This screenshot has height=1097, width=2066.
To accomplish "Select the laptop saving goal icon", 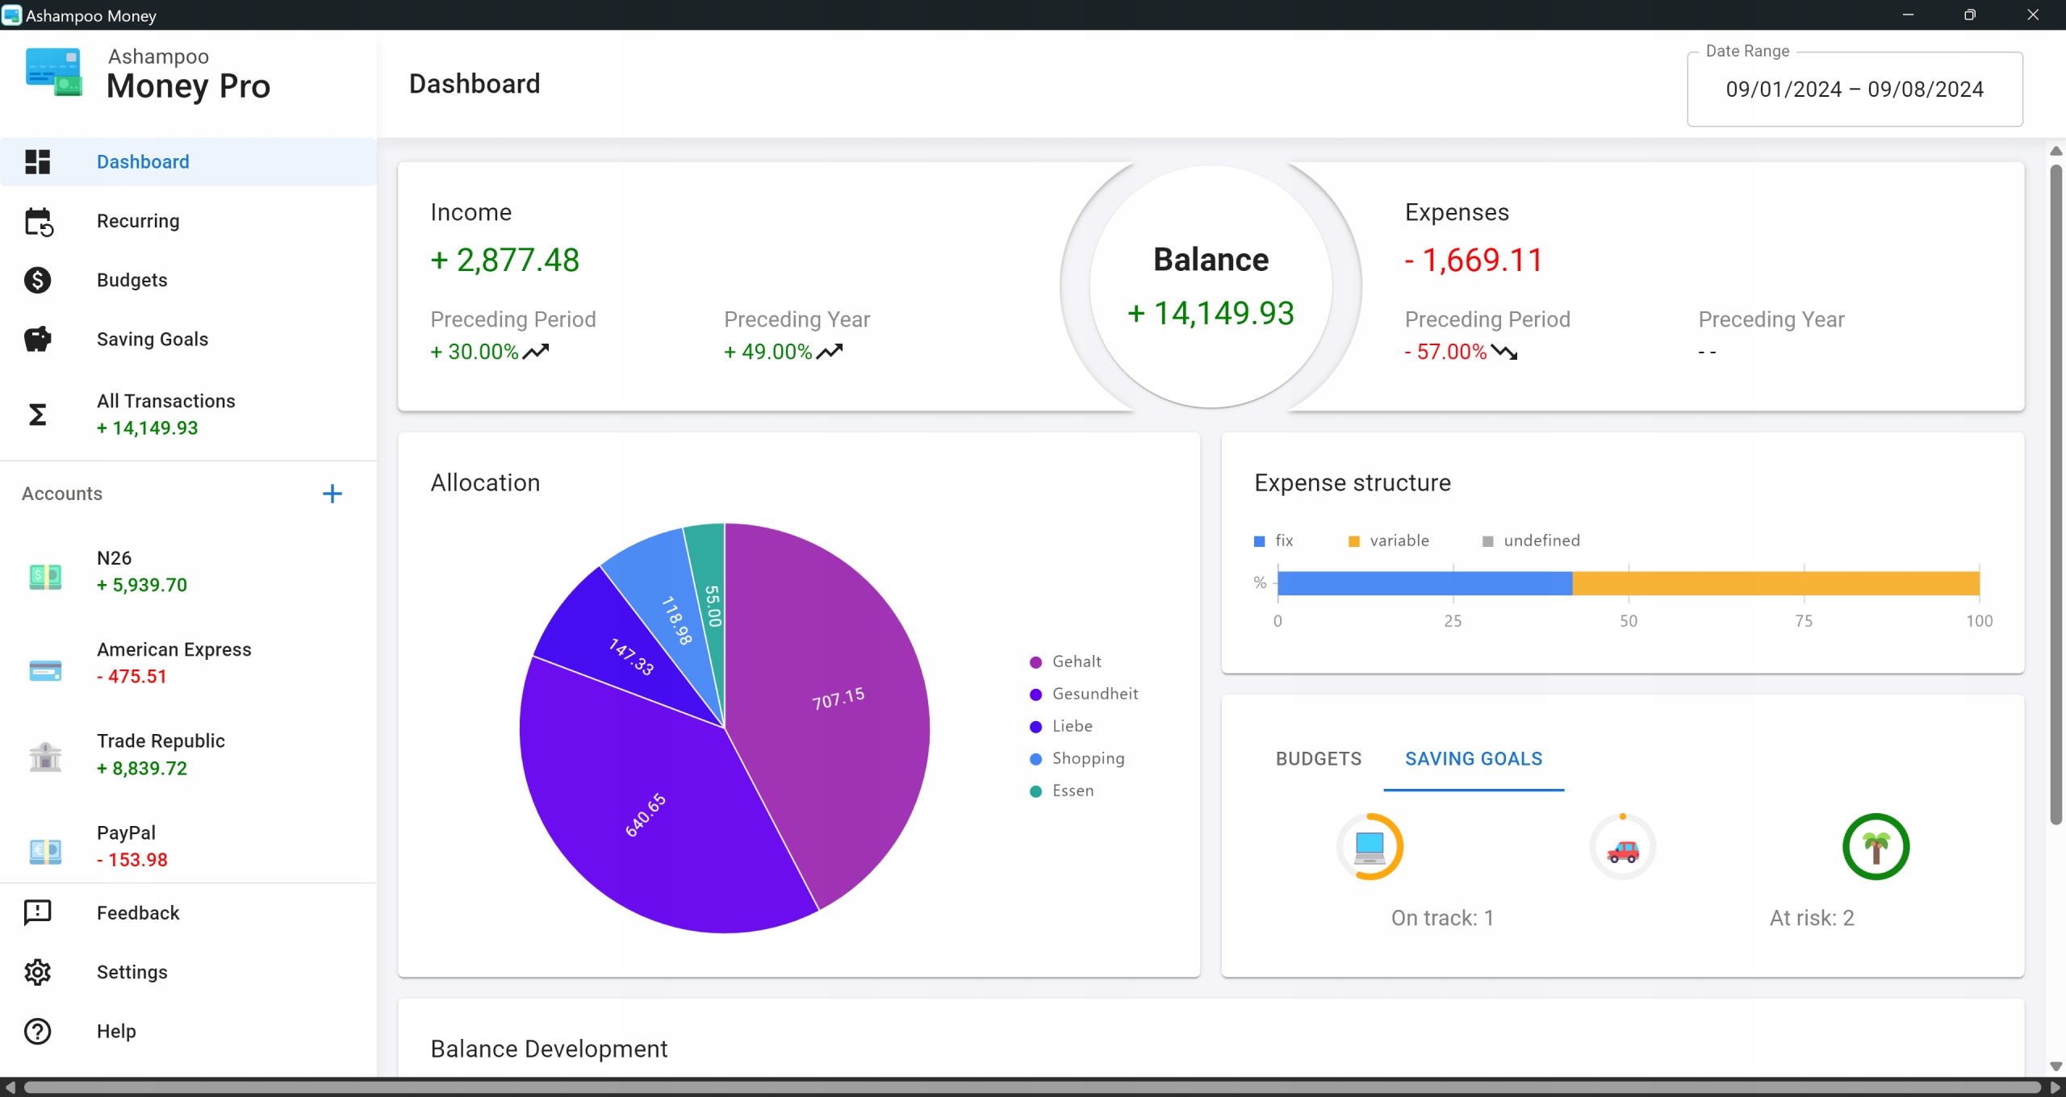I will coord(1370,846).
